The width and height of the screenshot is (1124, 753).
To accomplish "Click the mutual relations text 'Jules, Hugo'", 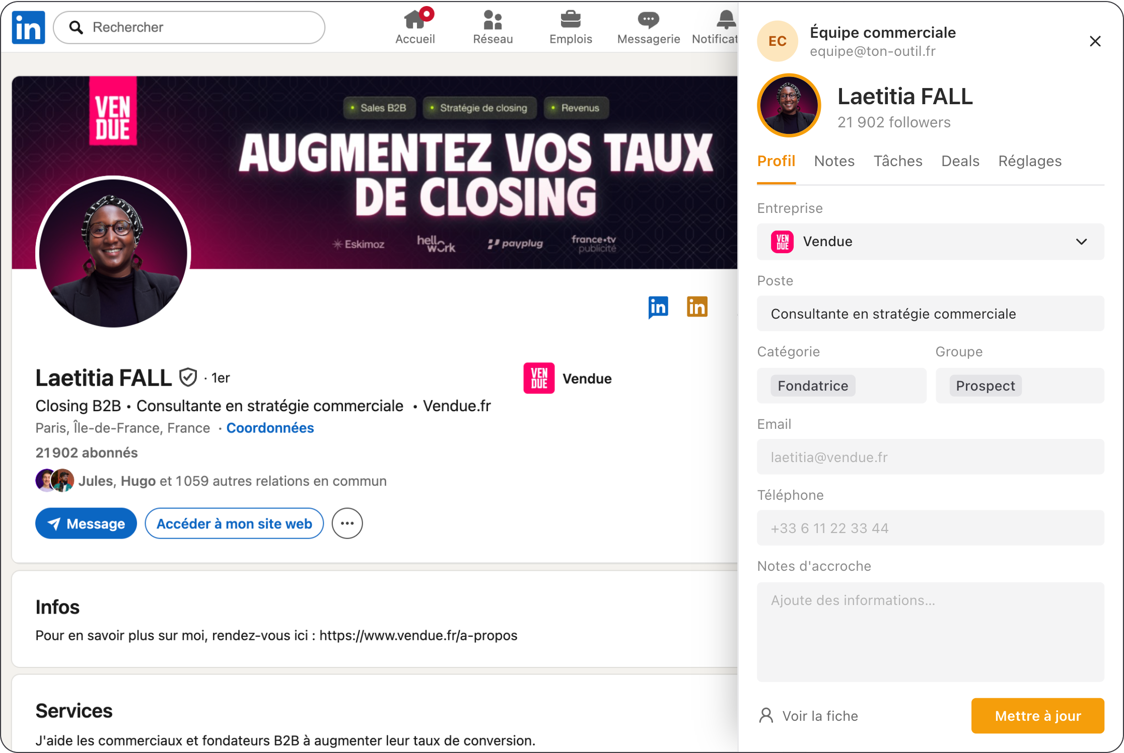I will (117, 481).
